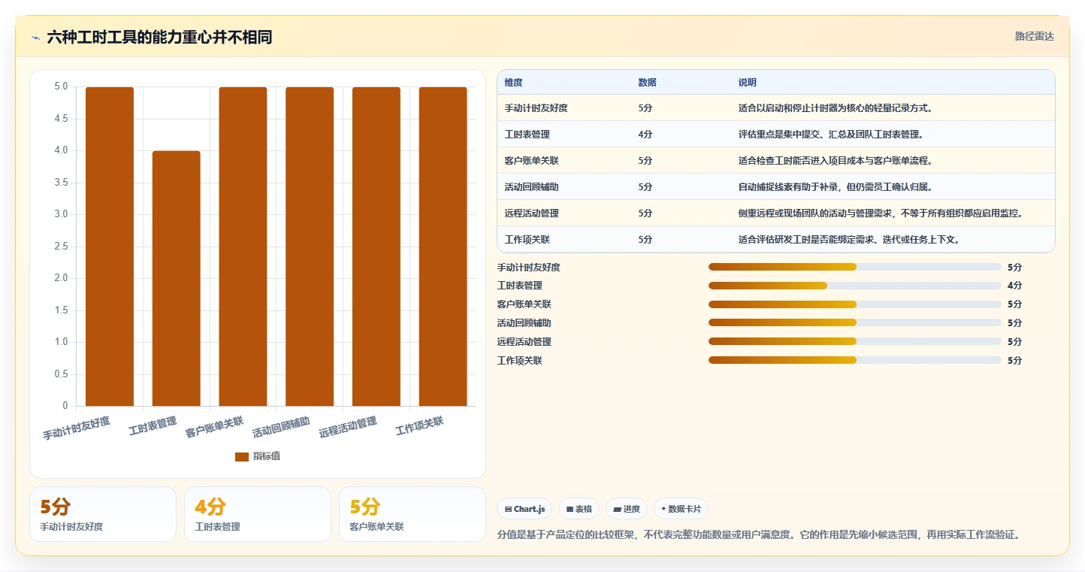Click the 工时表管理 x-axis label
1085x572 pixels.
click(152, 427)
